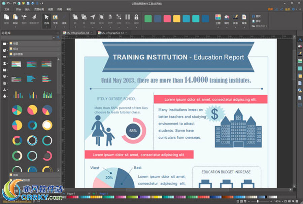Expand the Fill dropdown arrow
The height and width of the screenshot is (204, 303).
227,27
